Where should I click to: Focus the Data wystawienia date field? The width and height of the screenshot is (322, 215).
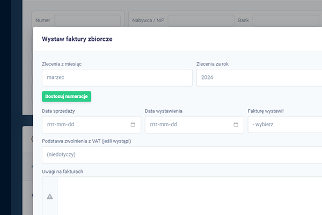point(194,125)
